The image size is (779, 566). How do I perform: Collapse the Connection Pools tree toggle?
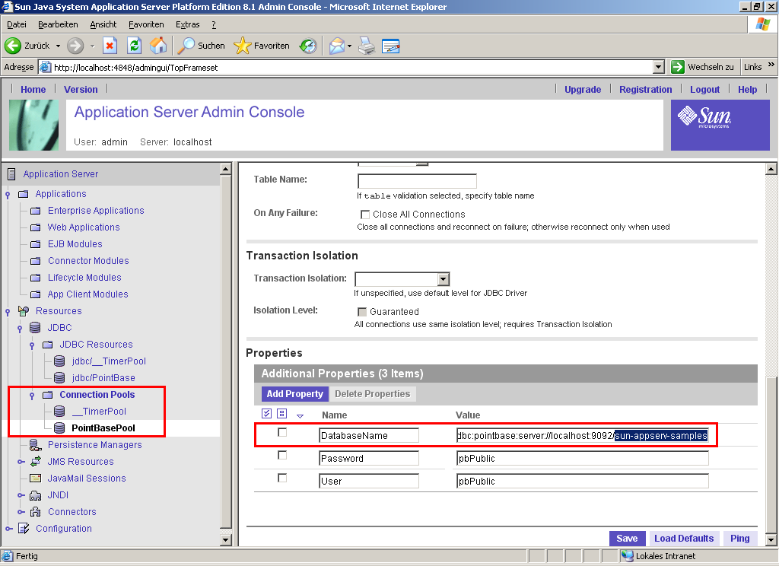click(x=32, y=395)
